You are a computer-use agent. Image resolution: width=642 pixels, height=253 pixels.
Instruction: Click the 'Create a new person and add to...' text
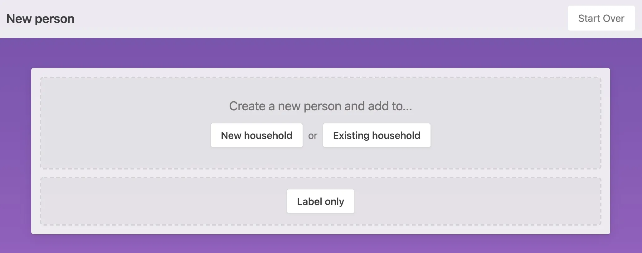[320, 106]
